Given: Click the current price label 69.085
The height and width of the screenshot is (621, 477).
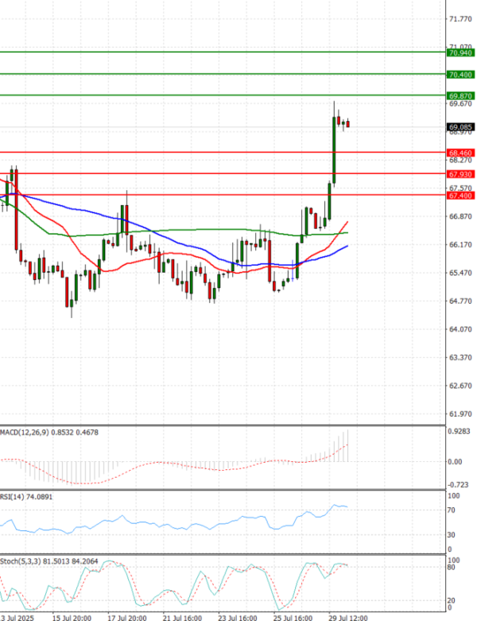Looking at the screenshot, I should pos(460,127).
